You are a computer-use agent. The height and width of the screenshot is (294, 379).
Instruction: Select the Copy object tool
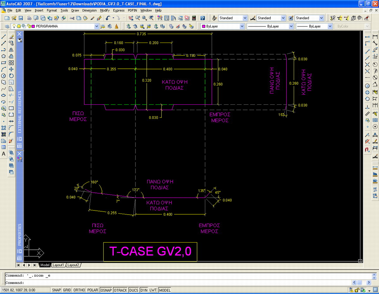point(11,43)
